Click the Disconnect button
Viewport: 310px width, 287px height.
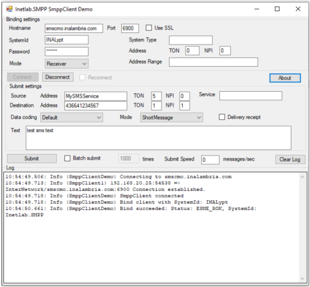click(x=58, y=77)
